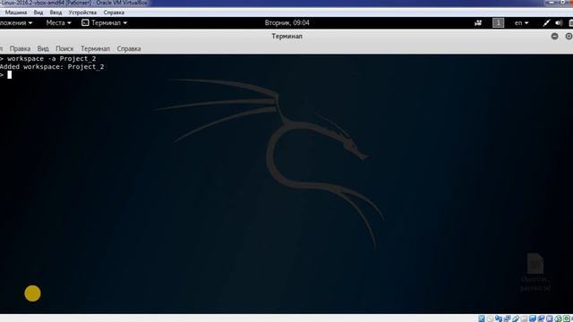
Task: Click the hard disk icon in the VirtualBox status bar
Action: click(x=482, y=318)
